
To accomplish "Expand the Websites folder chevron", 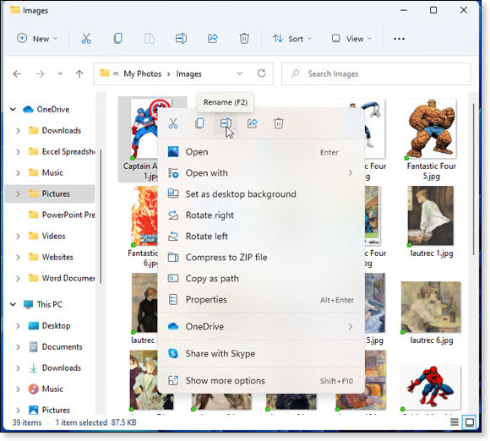I will click(x=18, y=257).
